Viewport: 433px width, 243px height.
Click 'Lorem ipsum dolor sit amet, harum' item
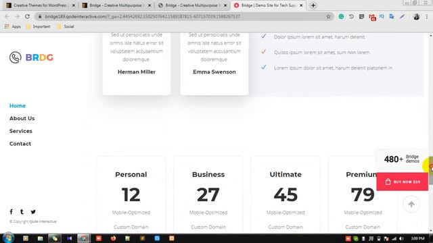[x=334, y=67]
